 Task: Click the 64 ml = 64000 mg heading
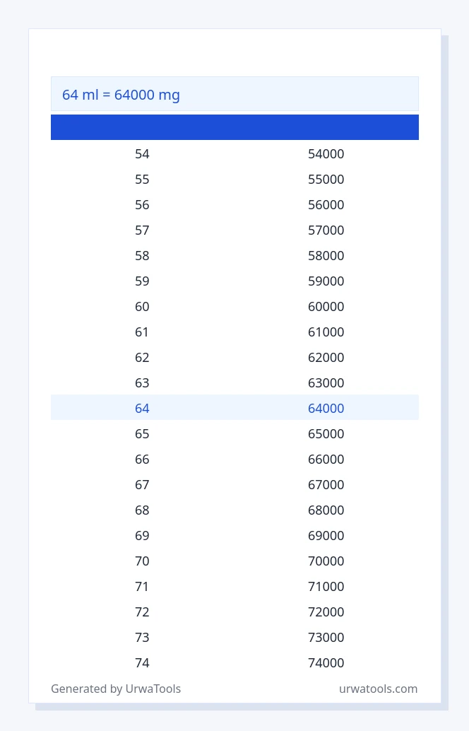click(x=121, y=95)
